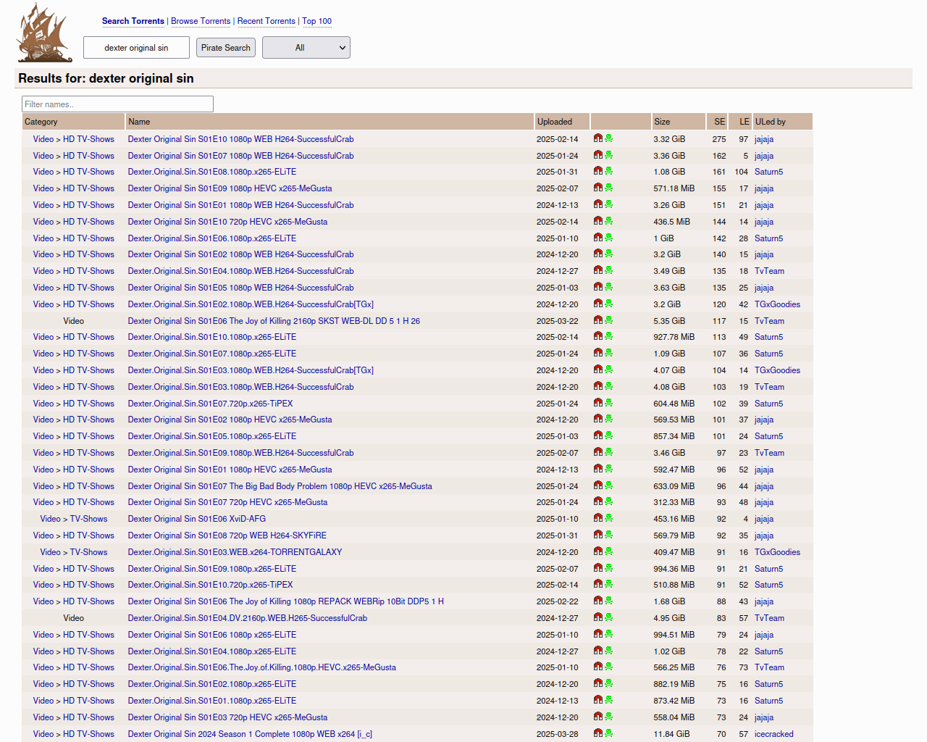The width and height of the screenshot is (927, 742).
Task: Select the 312.33 MiB size value
Action: (x=674, y=502)
